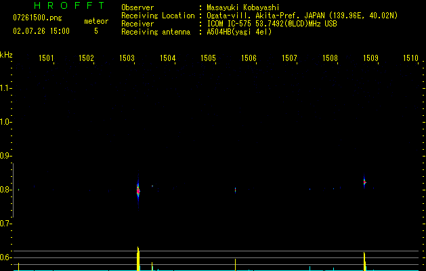426x271 pixels.
Task: Click the 1501 time axis label
Action: [x=46, y=58]
